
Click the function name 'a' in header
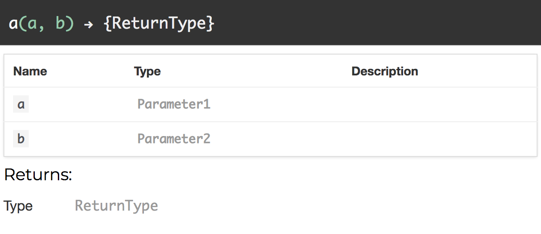(x=13, y=24)
